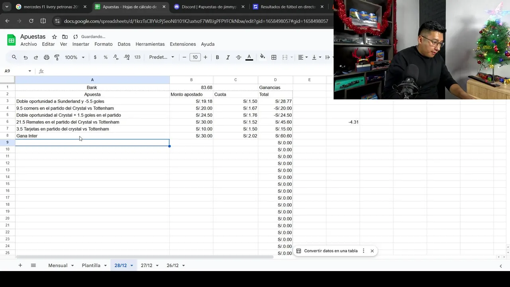510x287 pixels.
Task: Open the Ver menu
Action: (63, 44)
